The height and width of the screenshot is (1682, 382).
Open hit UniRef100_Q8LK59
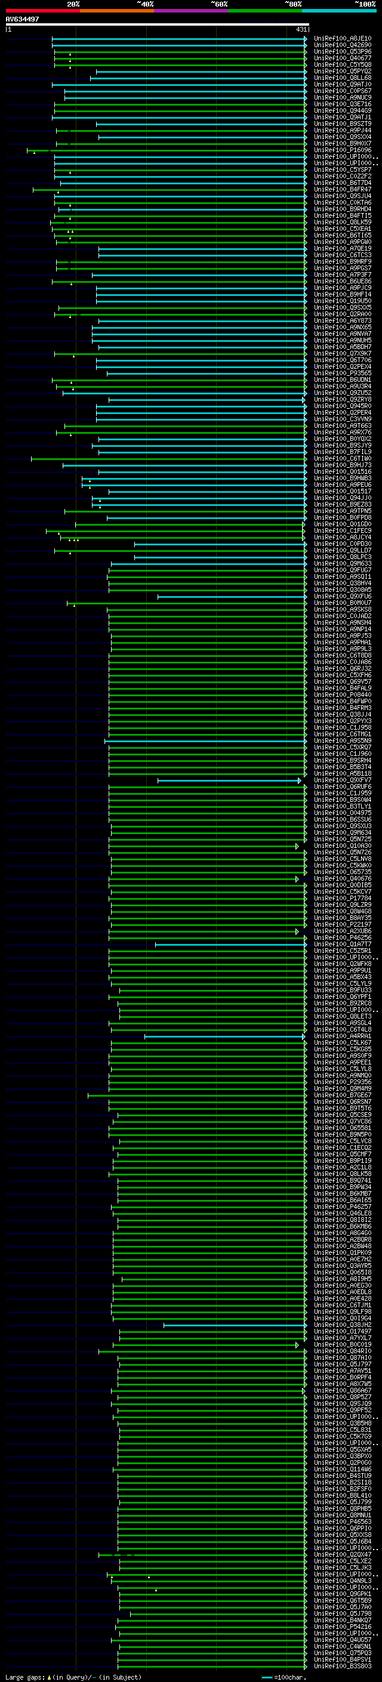pos(343,222)
